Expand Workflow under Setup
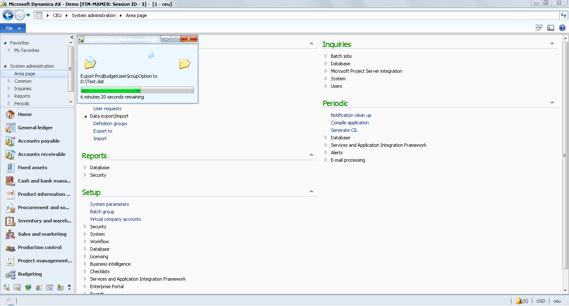 point(85,242)
